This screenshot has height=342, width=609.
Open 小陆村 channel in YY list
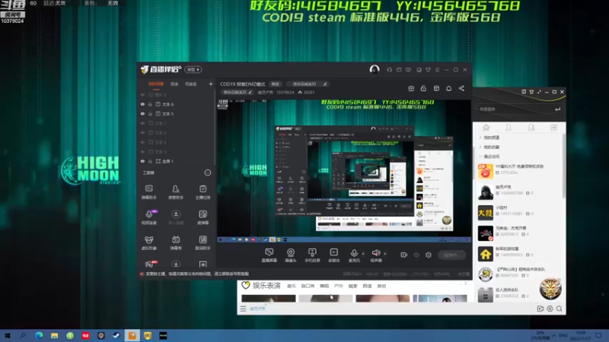519,213
